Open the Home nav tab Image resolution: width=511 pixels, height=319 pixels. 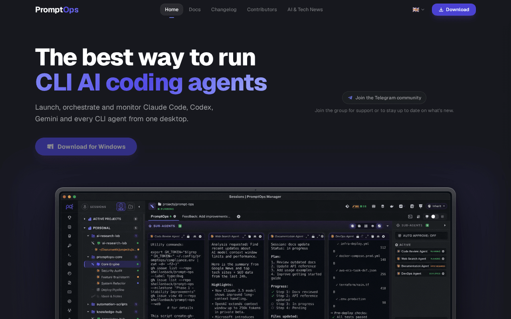click(x=172, y=10)
